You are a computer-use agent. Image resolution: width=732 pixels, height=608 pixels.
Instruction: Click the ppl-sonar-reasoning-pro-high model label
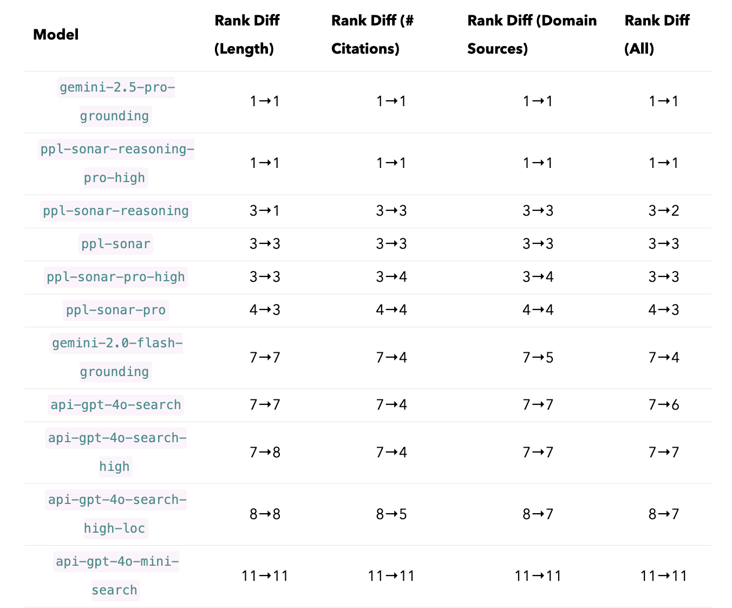(116, 163)
